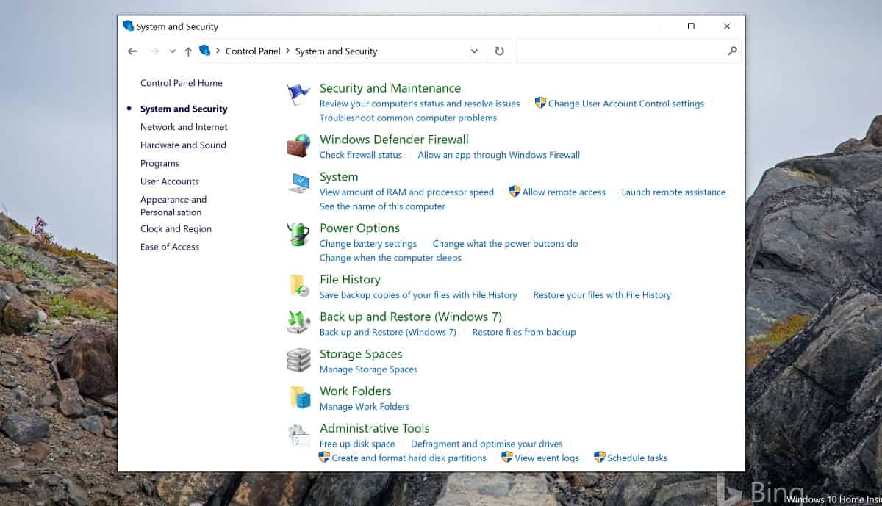
Task: Open the System heading link
Action: tap(339, 177)
